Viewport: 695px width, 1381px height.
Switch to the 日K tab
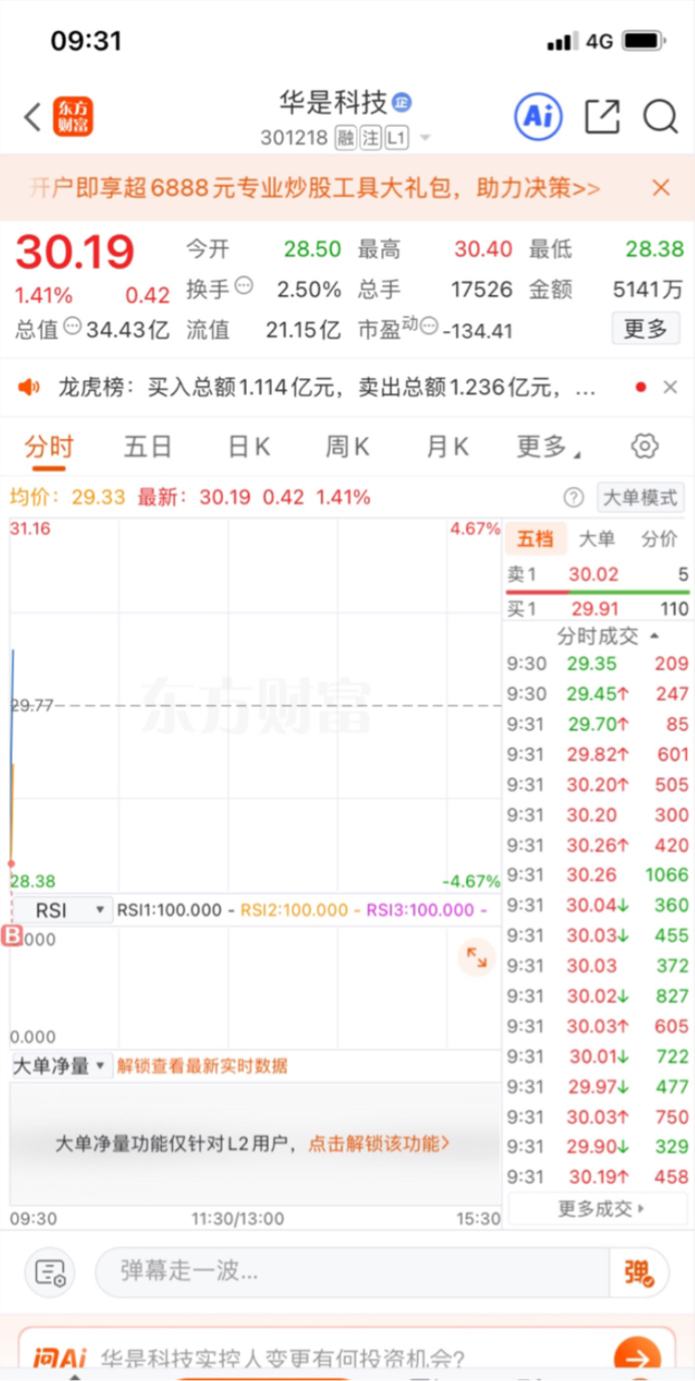(249, 446)
